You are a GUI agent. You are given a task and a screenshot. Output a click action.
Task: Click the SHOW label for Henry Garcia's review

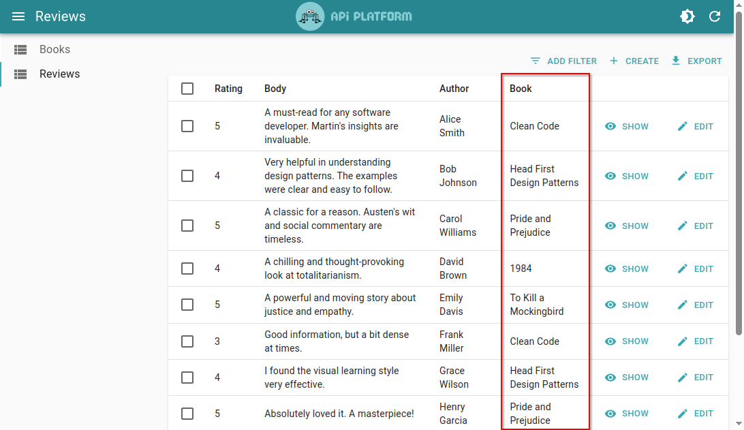[635, 414]
